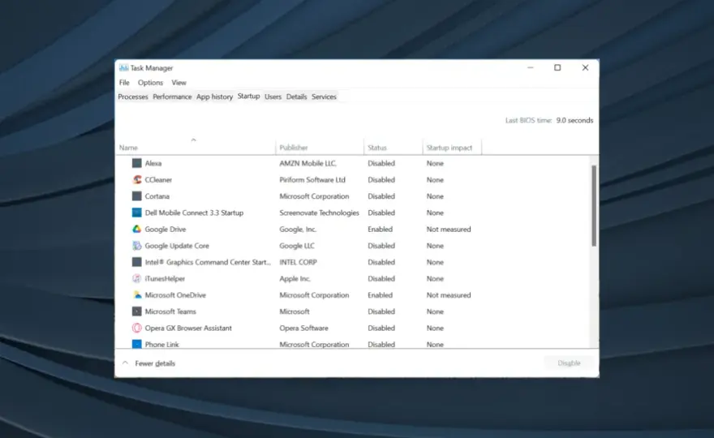Select Dell Mobile Connect 3.3 Startup
This screenshot has height=438, width=714.
(x=194, y=213)
